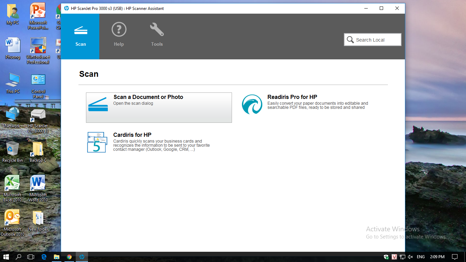This screenshot has width=466, height=262.
Task: Minimize the HP Scanner Assistant window
Action: (x=366, y=9)
